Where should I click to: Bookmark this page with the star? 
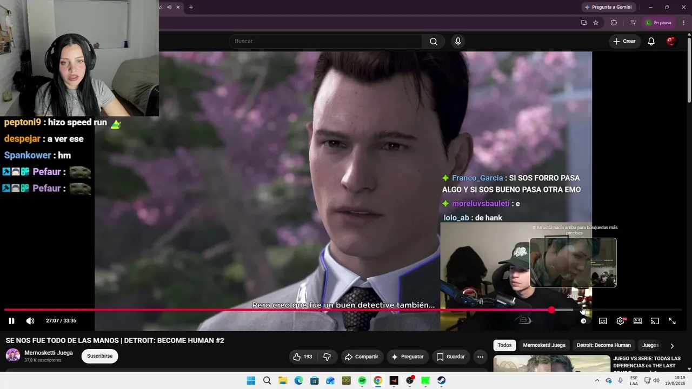click(596, 23)
